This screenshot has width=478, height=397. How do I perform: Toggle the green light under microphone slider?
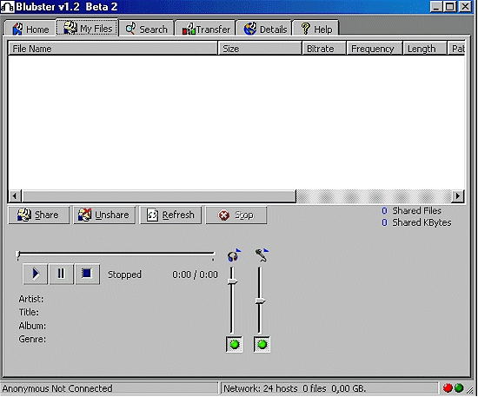[262, 345]
